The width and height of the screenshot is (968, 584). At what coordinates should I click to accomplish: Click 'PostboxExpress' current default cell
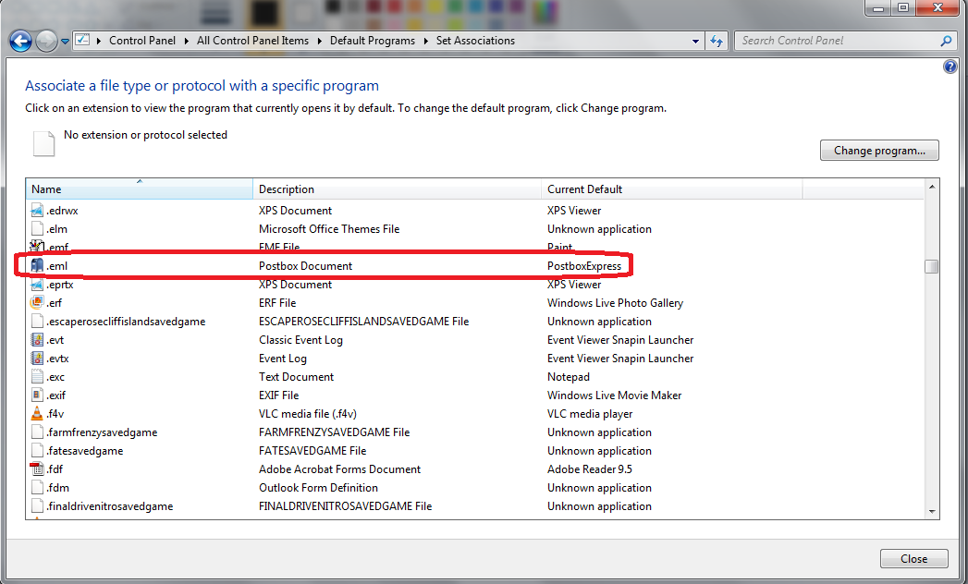pos(584,266)
